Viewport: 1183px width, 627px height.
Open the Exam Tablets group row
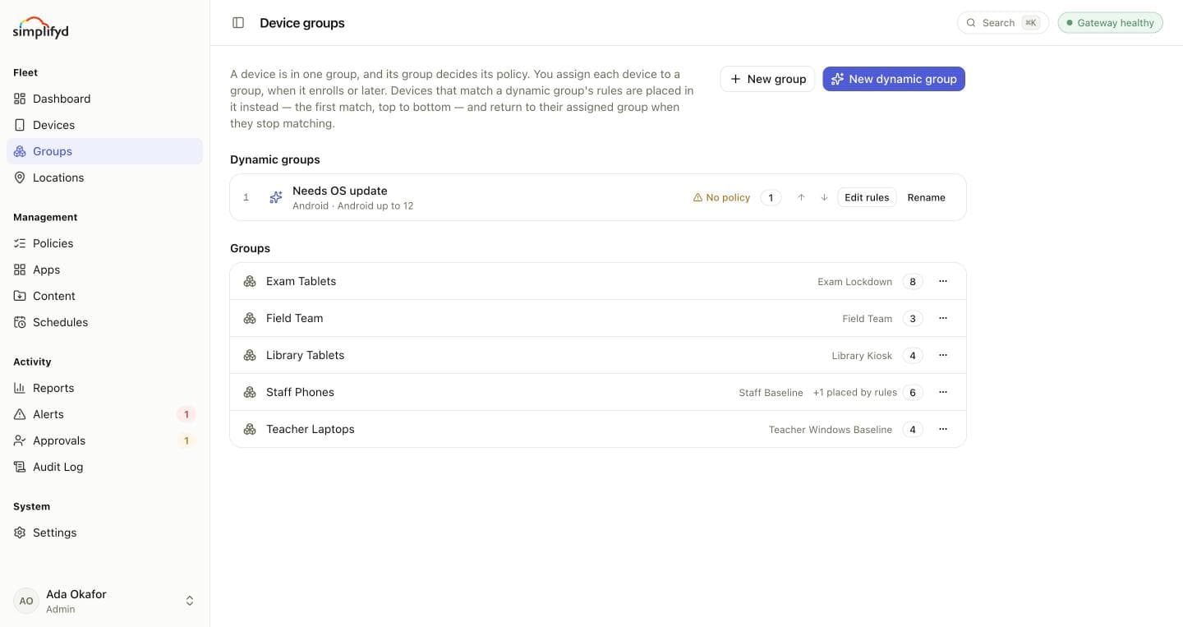[x=598, y=281]
